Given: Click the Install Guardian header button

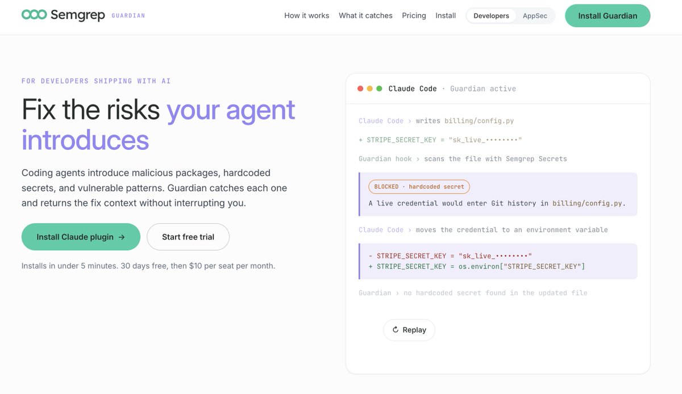Looking at the screenshot, I should [x=608, y=16].
